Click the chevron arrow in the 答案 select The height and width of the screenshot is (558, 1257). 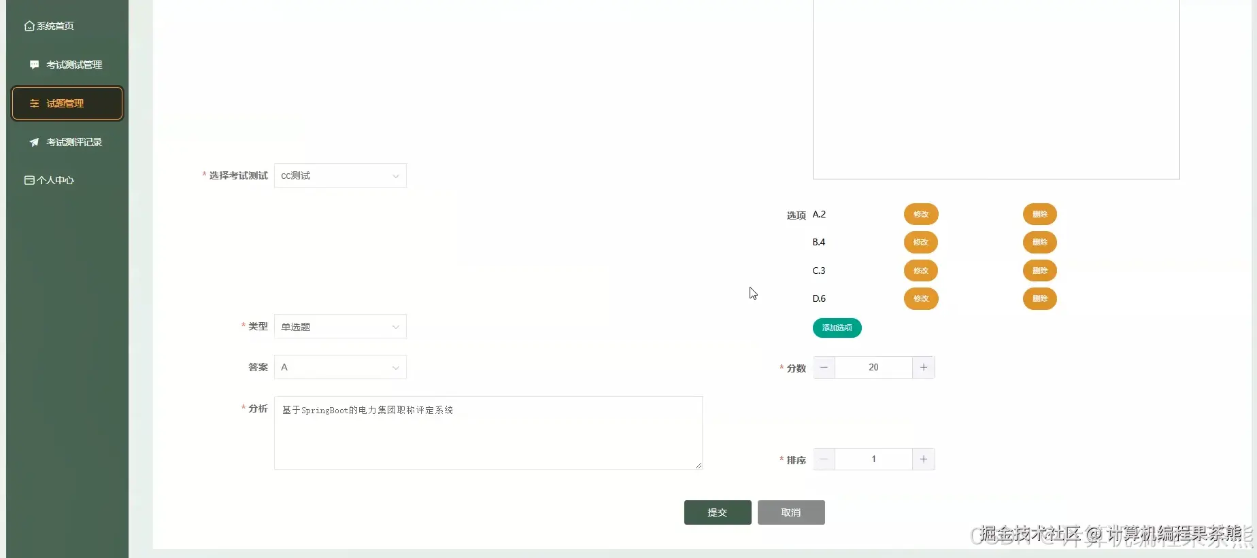pos(396,368)
